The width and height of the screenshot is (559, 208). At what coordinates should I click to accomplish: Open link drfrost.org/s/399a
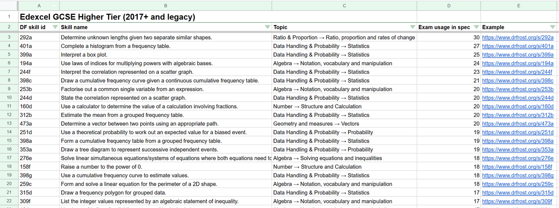[x=517, y=55]
